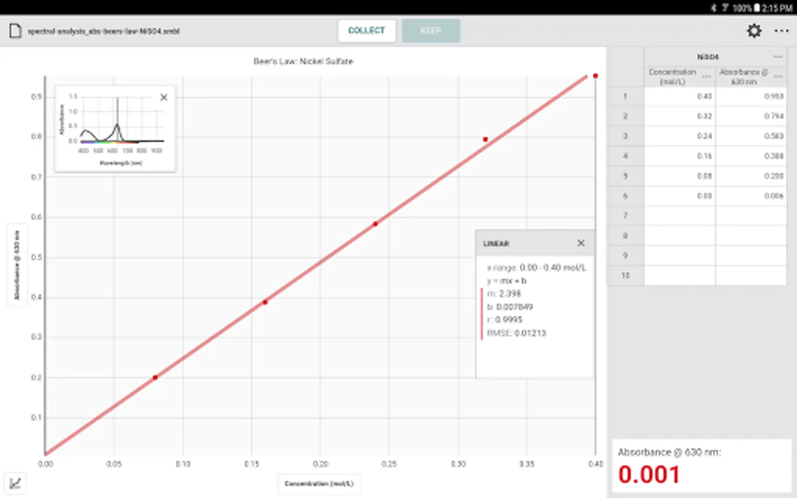Select absorbance cell 0.583

coord(751,136)
